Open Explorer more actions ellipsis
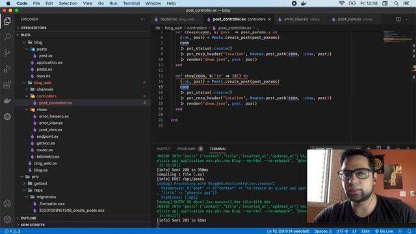The height and width of the screenshot is (234, 416). (x=143, y=19)
